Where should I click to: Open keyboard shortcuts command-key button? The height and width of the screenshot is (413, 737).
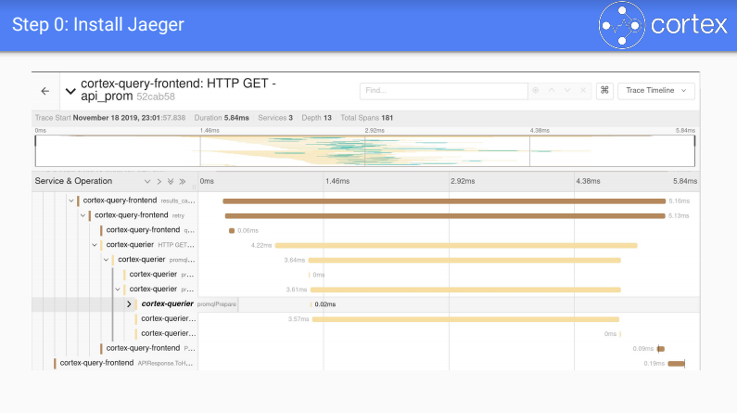point(604,90)
